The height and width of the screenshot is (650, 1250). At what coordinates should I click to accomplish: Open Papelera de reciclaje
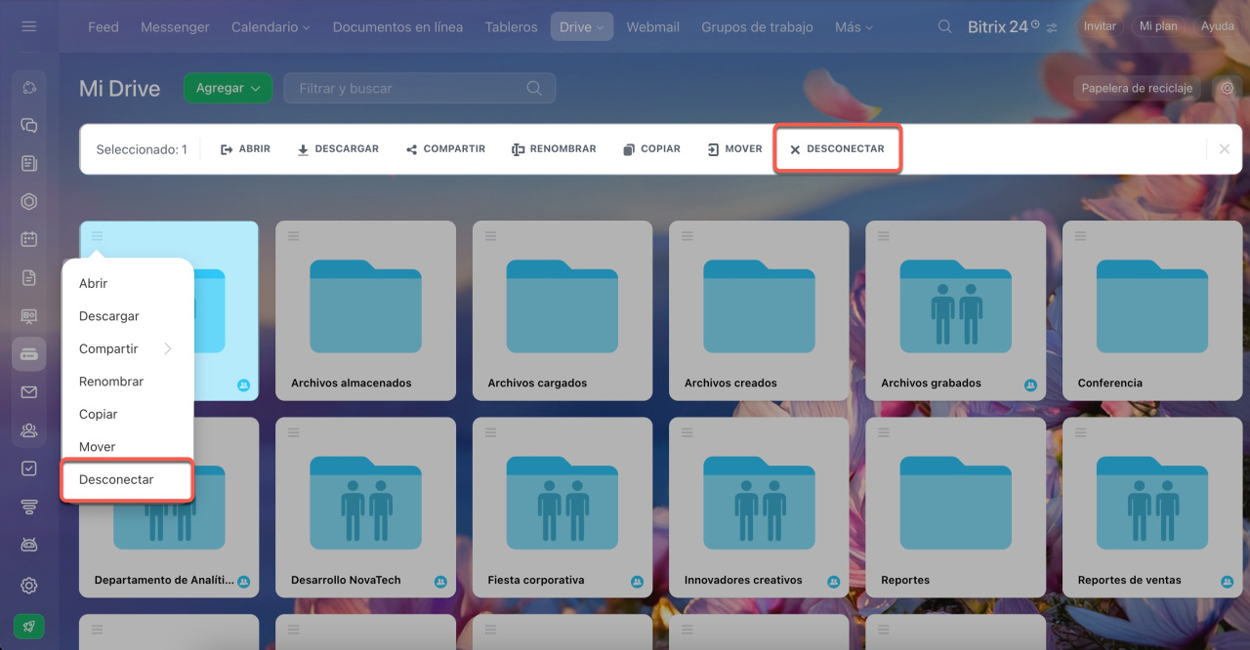click(x=1137, y=88)
